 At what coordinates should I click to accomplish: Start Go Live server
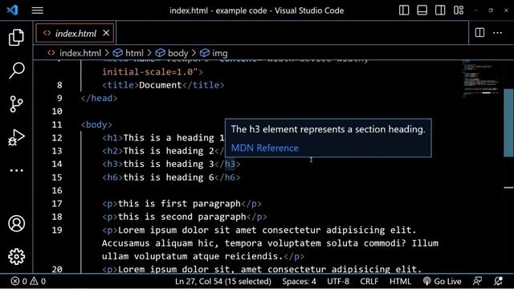point(442,281)
